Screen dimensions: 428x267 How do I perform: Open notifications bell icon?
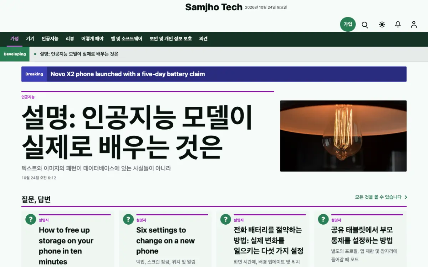tap(398, 25)
